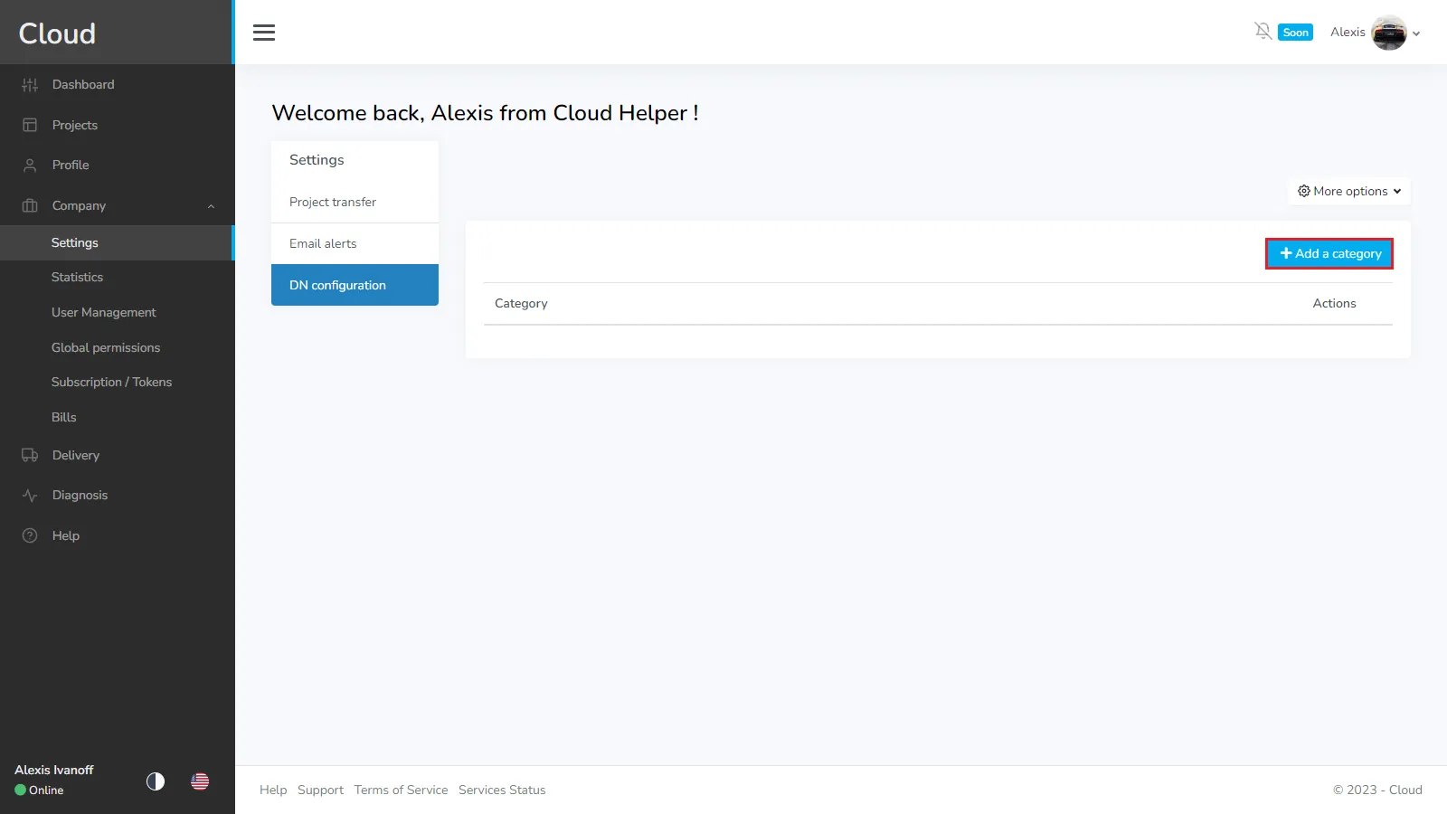Click the Add a category button
The width and height of the screenshot is (1447, 814).
coord(1328,253)
